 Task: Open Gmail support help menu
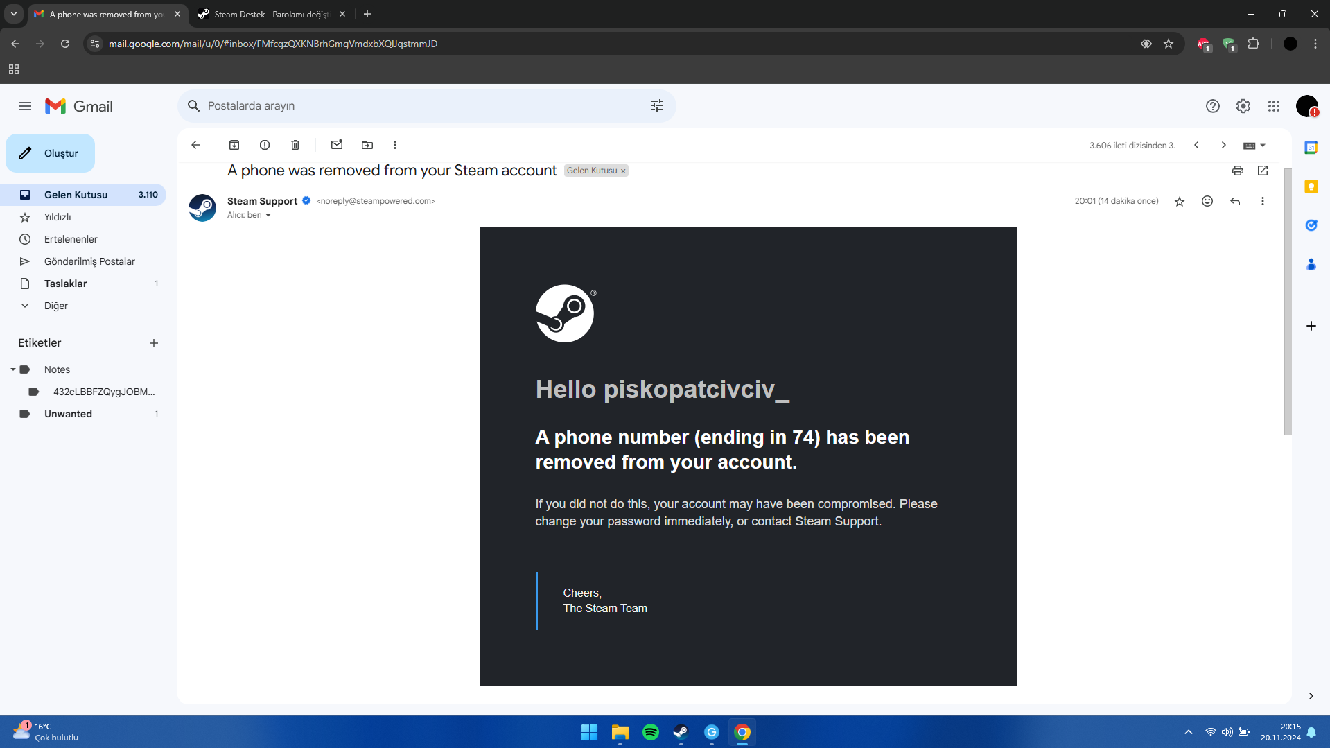click(x=1213, y=106)
